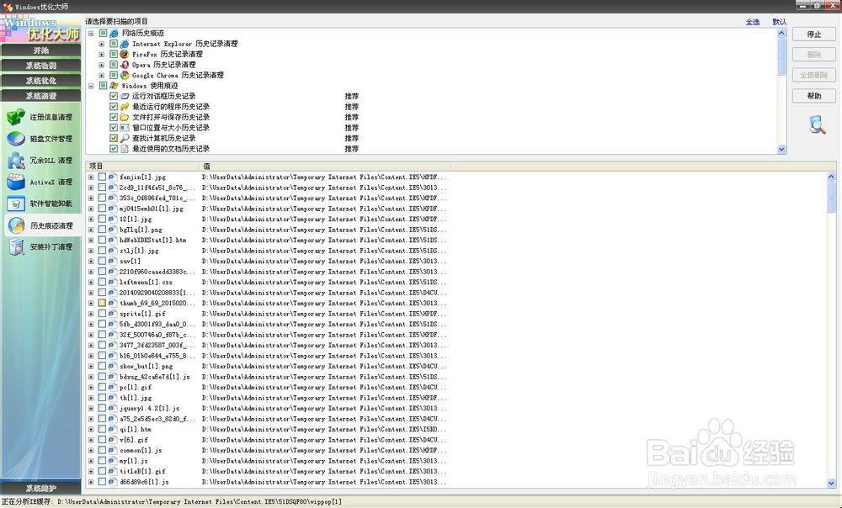Expand Opera 历史记录清理 node
842x508 pixels.
(x=102, y=65)
